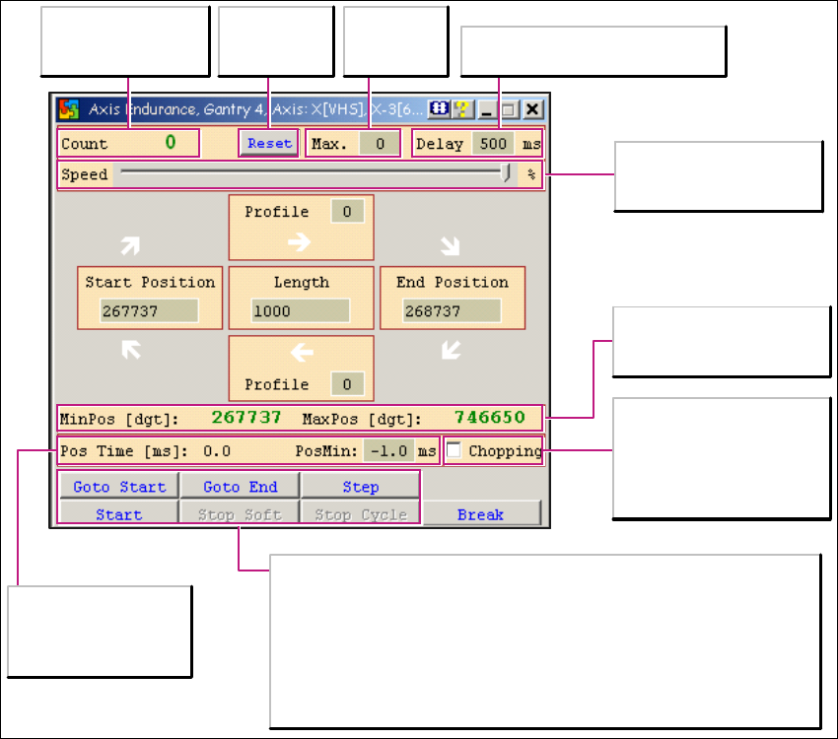
Task: Enable the Chopping checkbox
Action: coord(454,451)
